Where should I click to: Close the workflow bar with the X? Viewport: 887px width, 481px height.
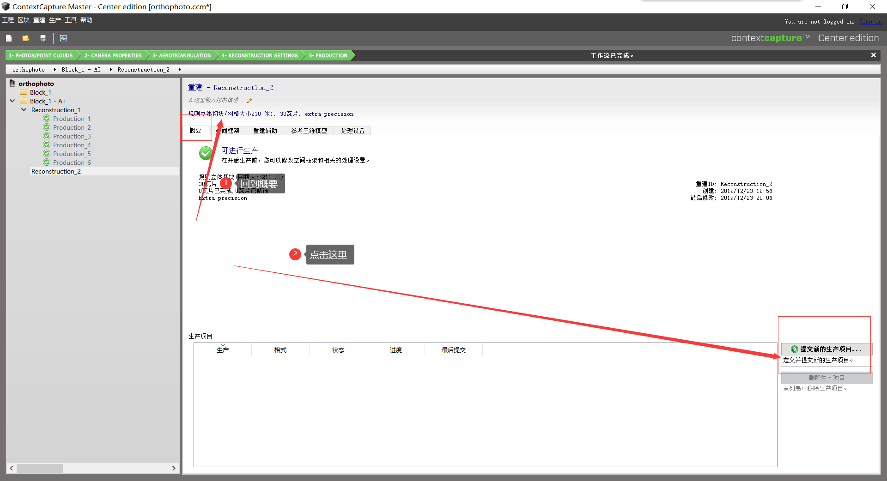tap(873, 55)
